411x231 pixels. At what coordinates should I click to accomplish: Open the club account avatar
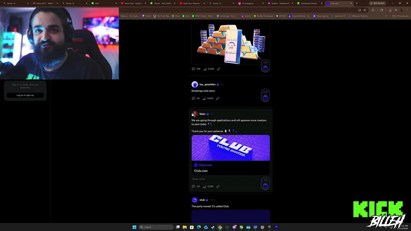click(x=195, y=200)
